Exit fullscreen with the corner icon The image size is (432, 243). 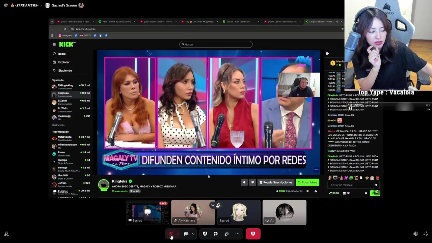[x=426, y=234]
